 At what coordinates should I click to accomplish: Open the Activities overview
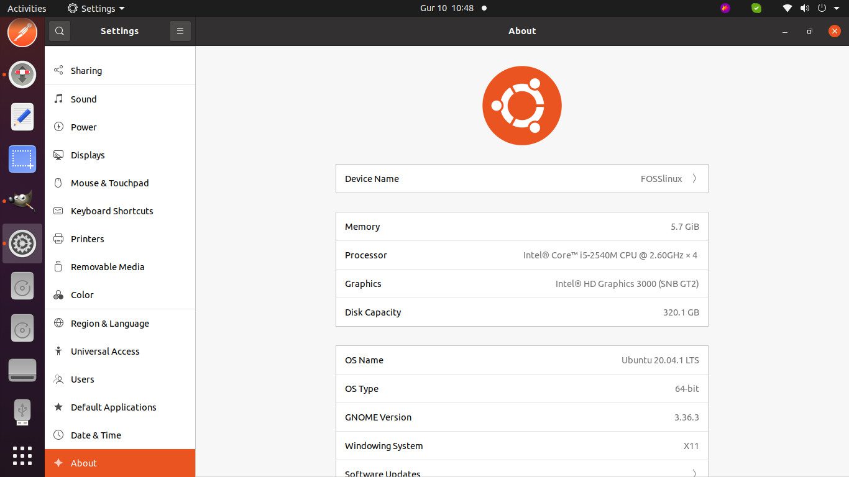[27, 8]
